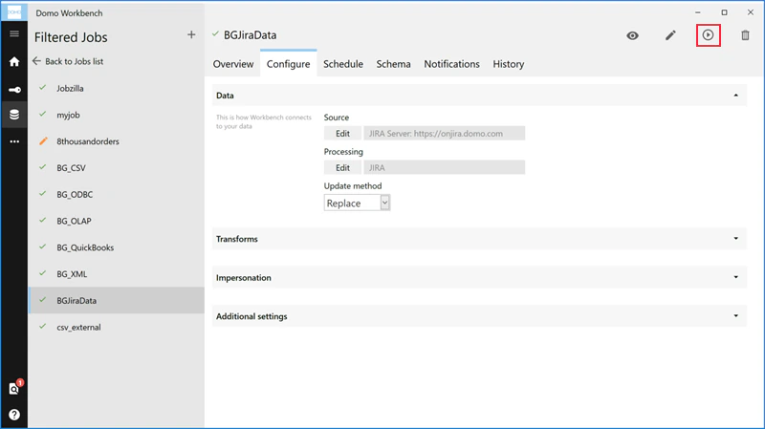Select the BGJiraData job in list

(117, 300)
